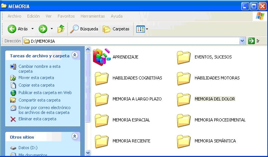Open the Ayuda menu
268x157 pixels.
pos(117,16)
